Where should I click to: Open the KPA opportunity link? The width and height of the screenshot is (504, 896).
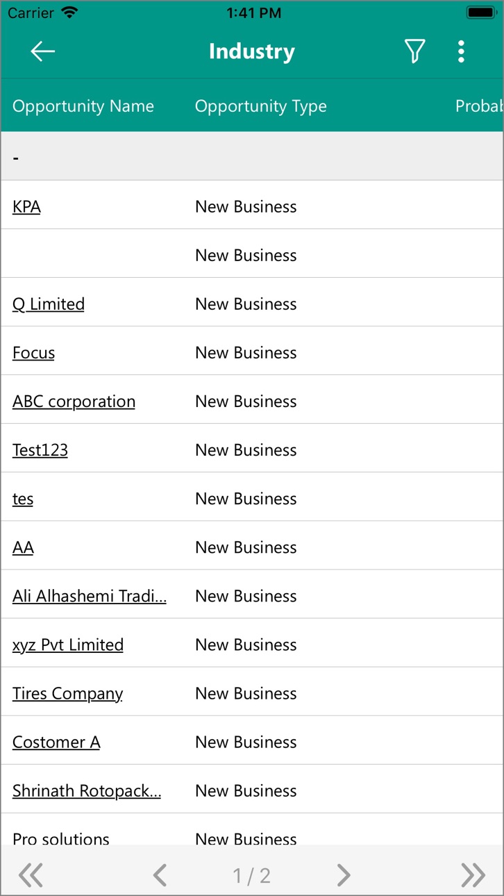pyautogui.click(x=26, y=206)
